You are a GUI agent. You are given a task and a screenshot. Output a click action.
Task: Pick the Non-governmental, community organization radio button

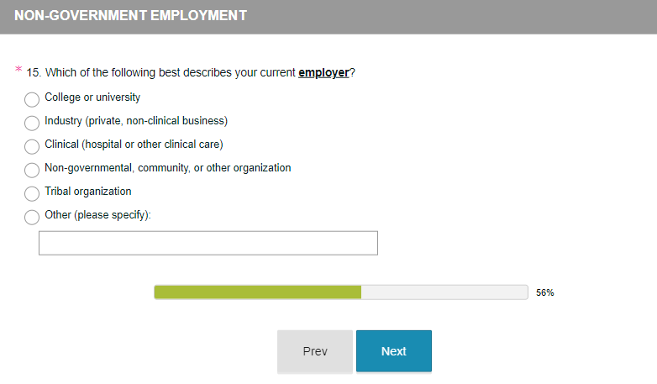[x=32, y=171]
